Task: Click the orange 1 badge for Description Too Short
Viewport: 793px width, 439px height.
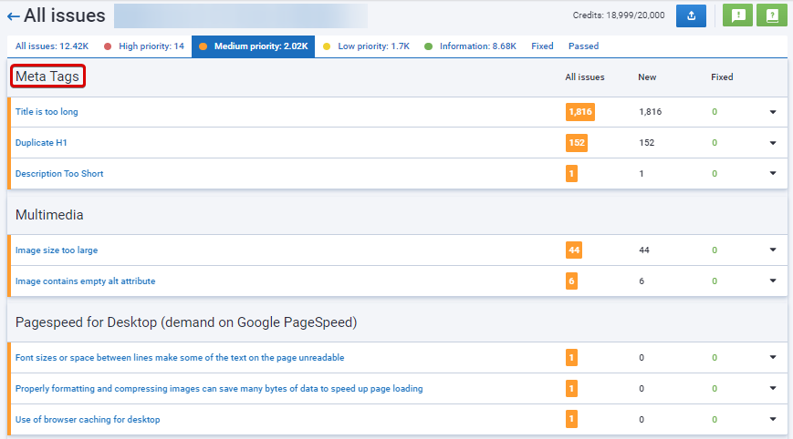Action: 571,174
